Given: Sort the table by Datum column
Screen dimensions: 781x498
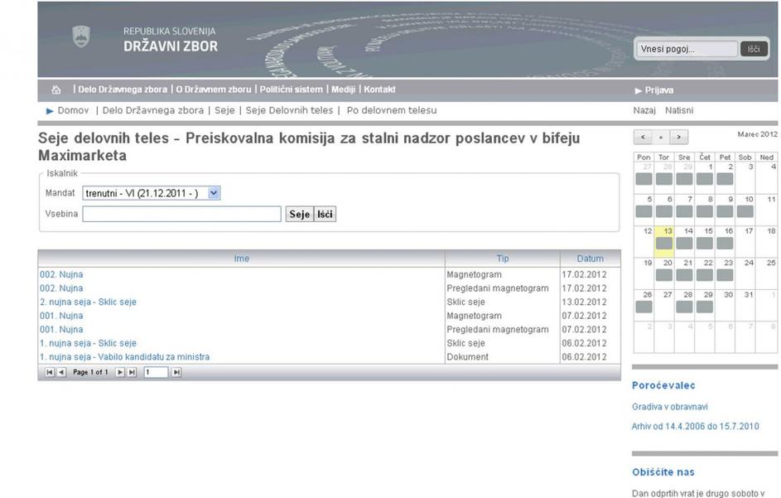Looking at the screenshot, I should point(590,259).
